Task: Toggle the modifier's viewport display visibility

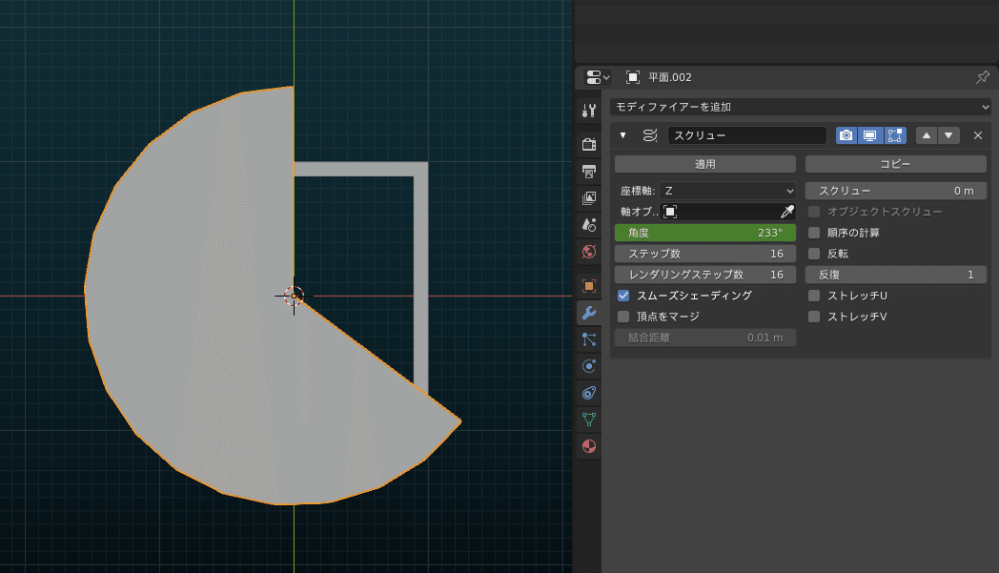Action: (x=869, y=135)
